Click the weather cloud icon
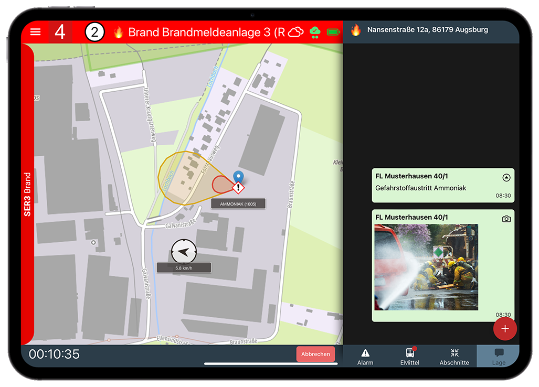539x387 pixels. [296, 32]
